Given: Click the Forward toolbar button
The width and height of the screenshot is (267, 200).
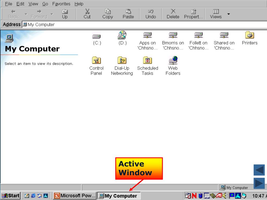Looking at the screenshot, I should pyautogui.click(x=39, y=14).
